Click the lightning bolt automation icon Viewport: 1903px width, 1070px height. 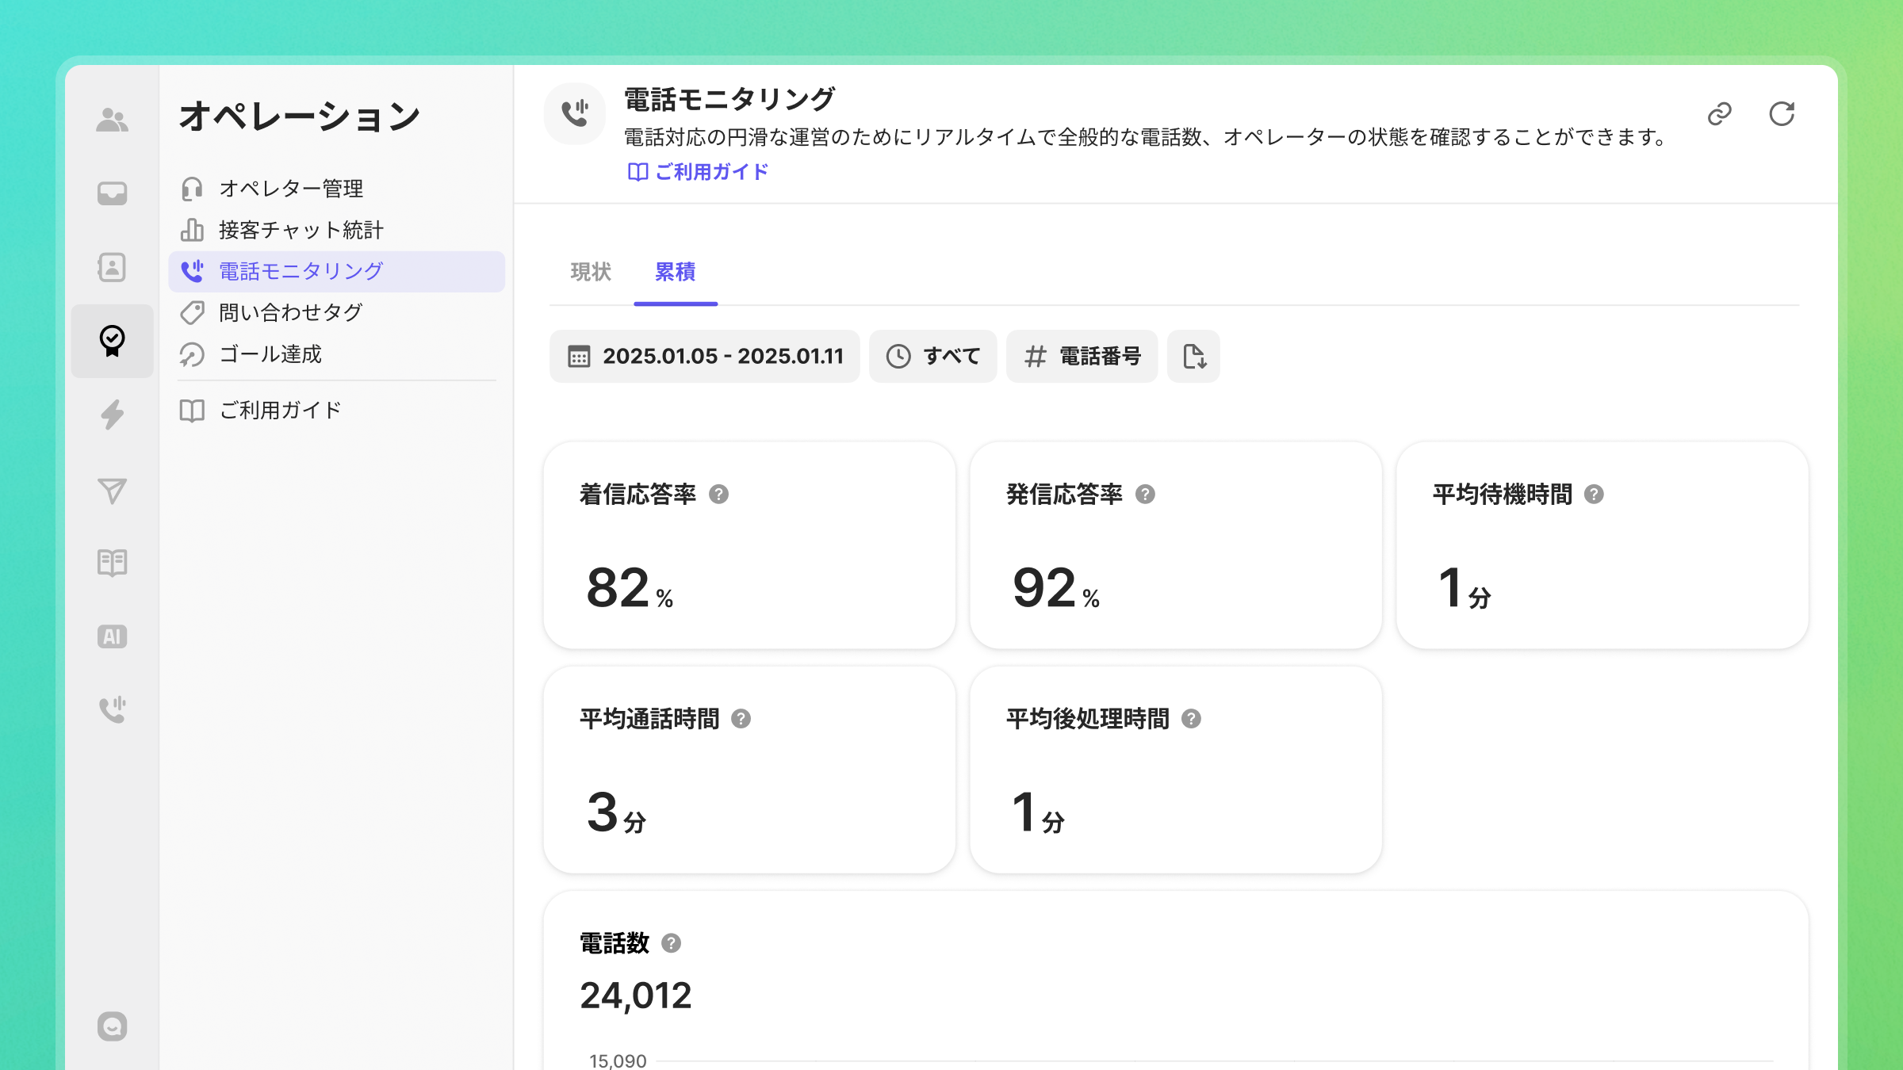pyautogui.click(x=112, y=415)
